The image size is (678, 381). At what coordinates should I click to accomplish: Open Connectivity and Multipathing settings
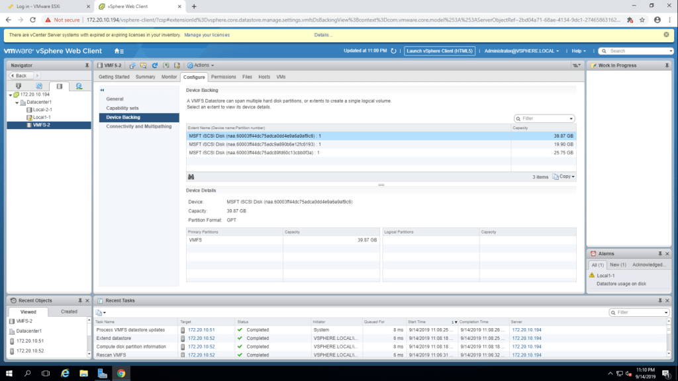[139, 126]
